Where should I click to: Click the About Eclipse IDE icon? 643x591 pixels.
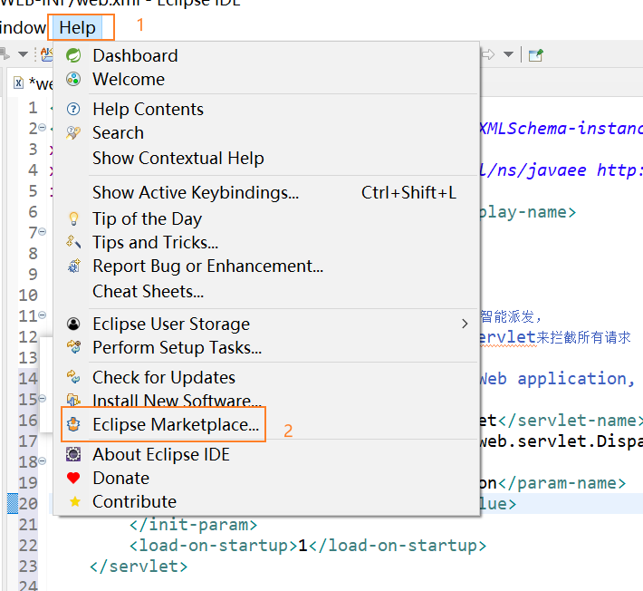pyautogui.click(x=73, y=454)
